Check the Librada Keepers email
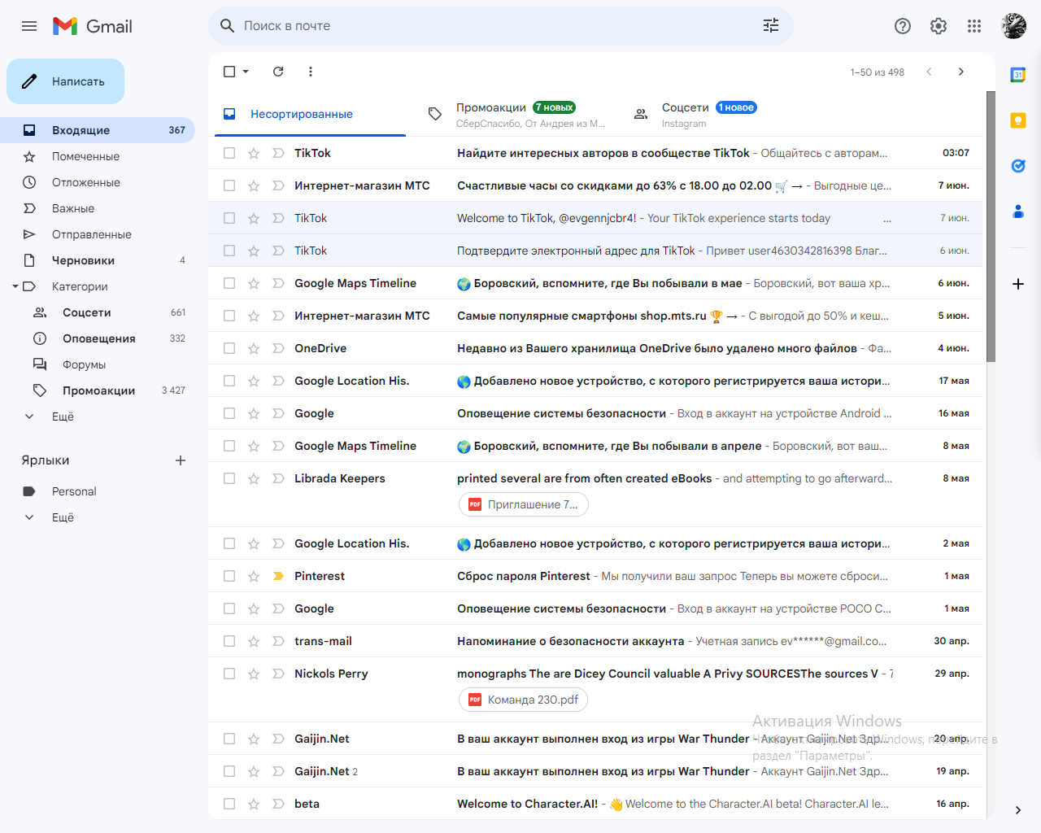 (229, 478)
